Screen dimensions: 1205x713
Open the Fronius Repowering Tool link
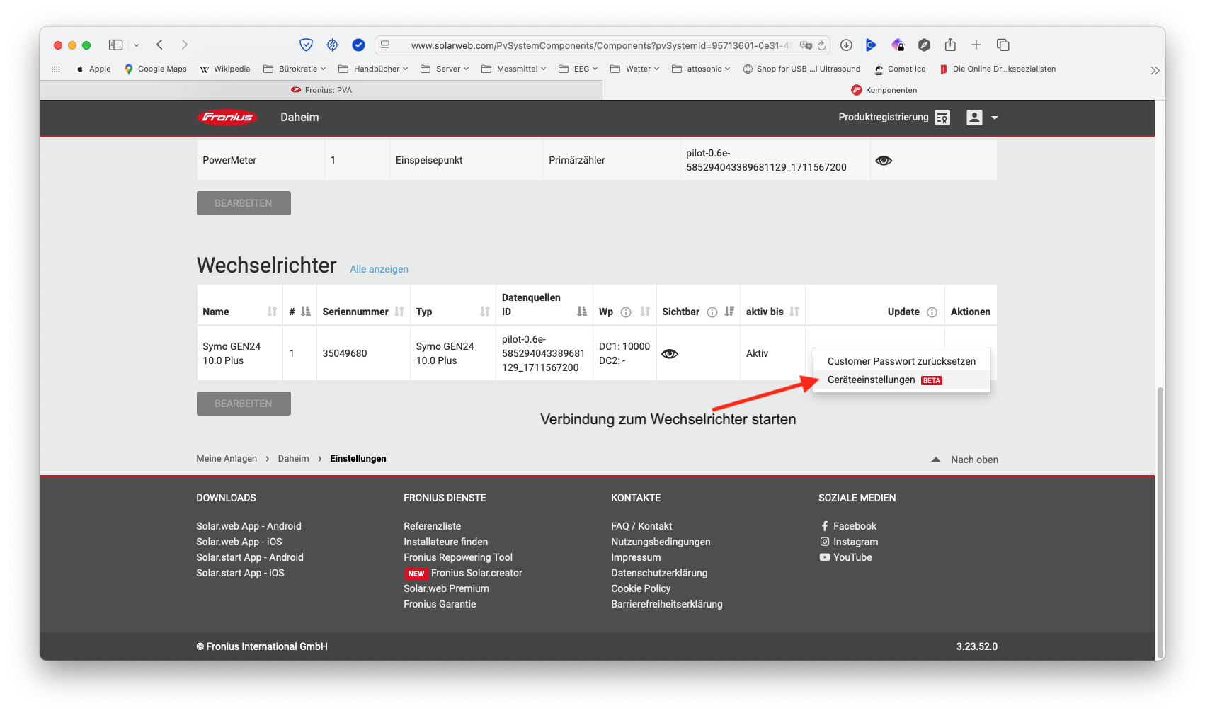coord(458,557)
